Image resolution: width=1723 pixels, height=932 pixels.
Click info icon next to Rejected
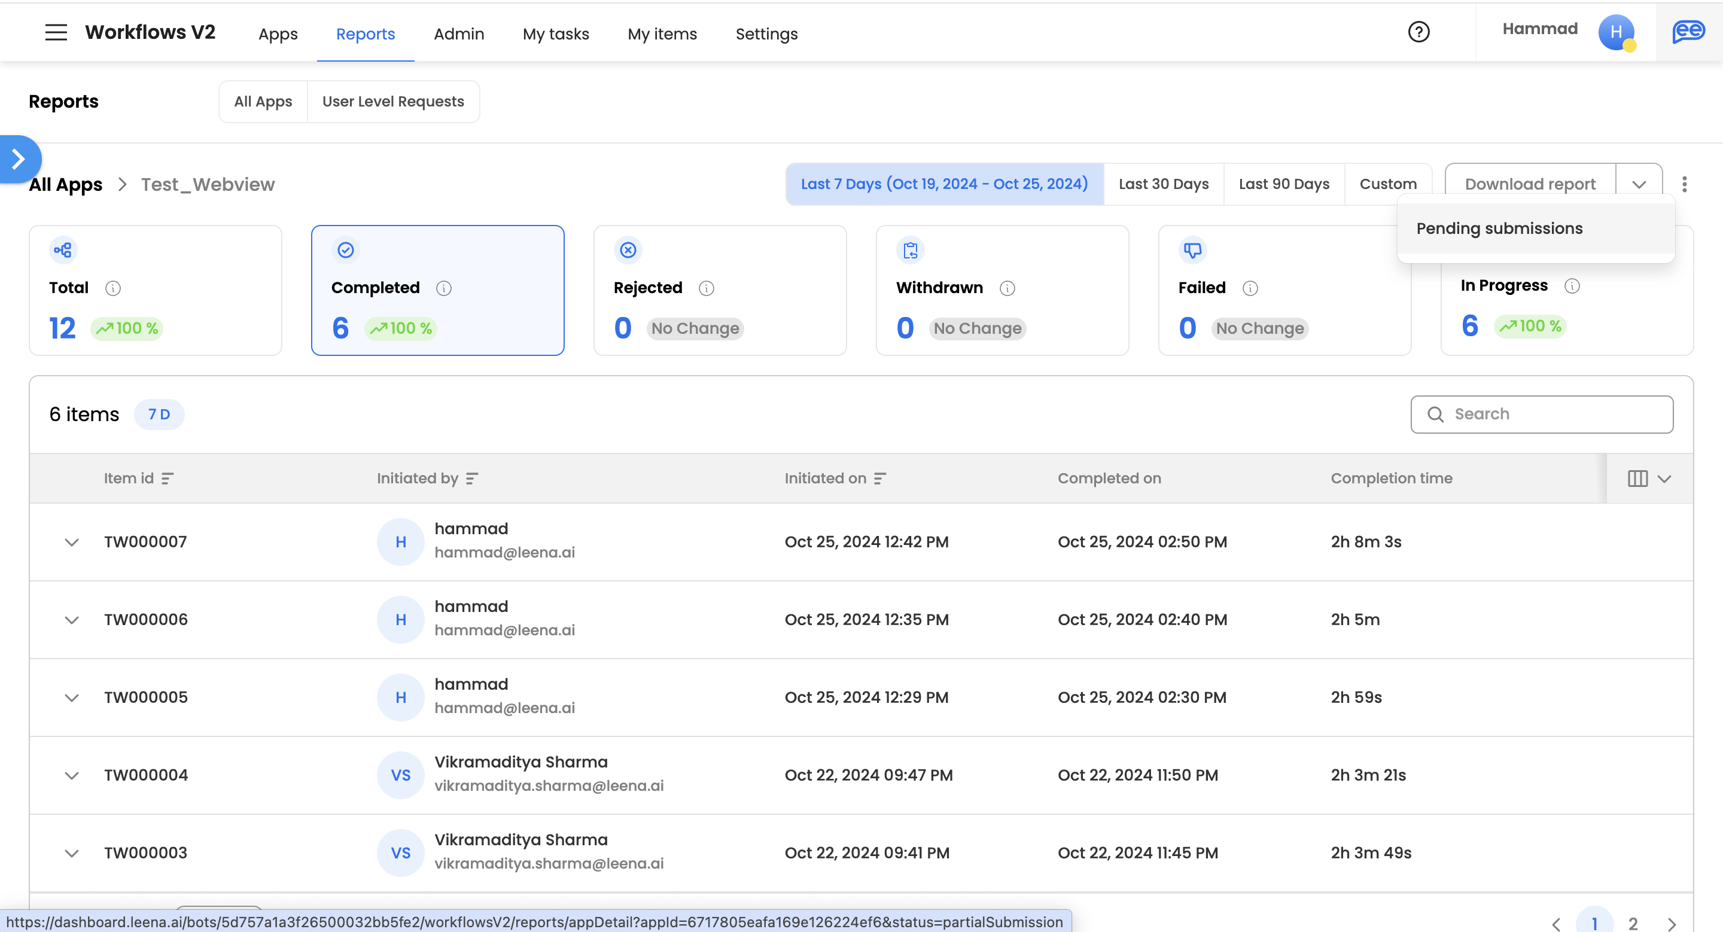point(707,288)
